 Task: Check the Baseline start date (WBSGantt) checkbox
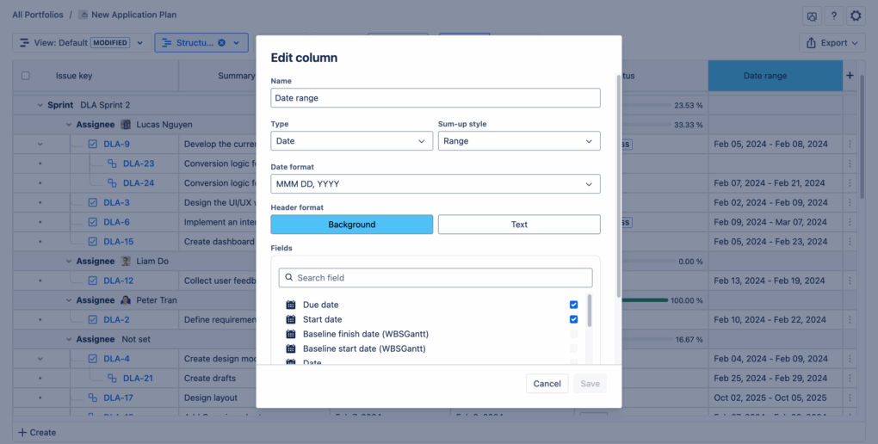pos(573,348)
